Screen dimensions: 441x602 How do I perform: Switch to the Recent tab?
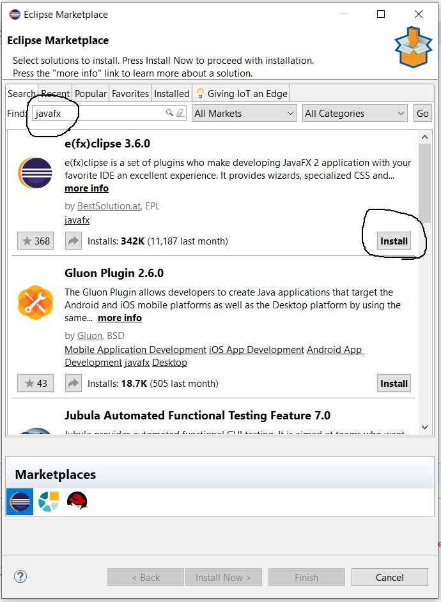(56, 93)
